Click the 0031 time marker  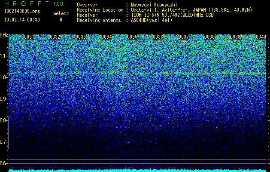(29, 37)
